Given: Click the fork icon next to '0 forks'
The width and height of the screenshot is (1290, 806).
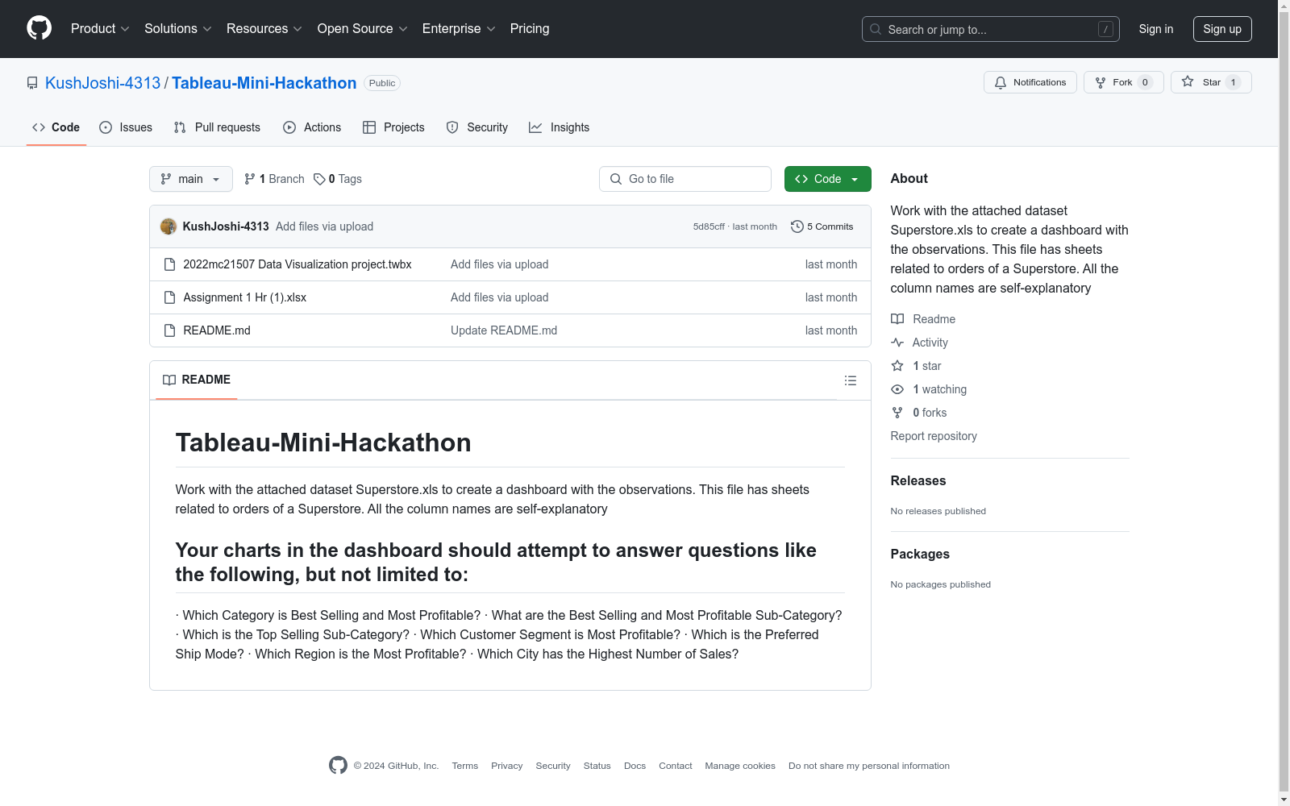Looking at the screenshot, I should (897, 413).
